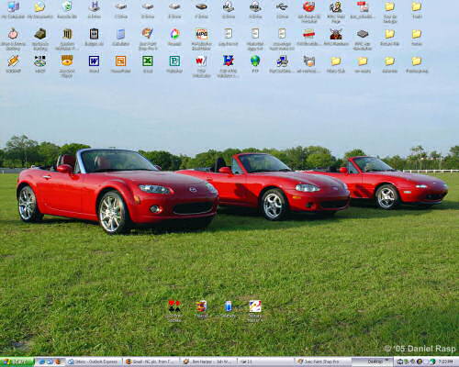Image resolution: width=459 pixels, height=367 pixels.
Task: Open the PDF document icon
Action: [x=363, y=10]
